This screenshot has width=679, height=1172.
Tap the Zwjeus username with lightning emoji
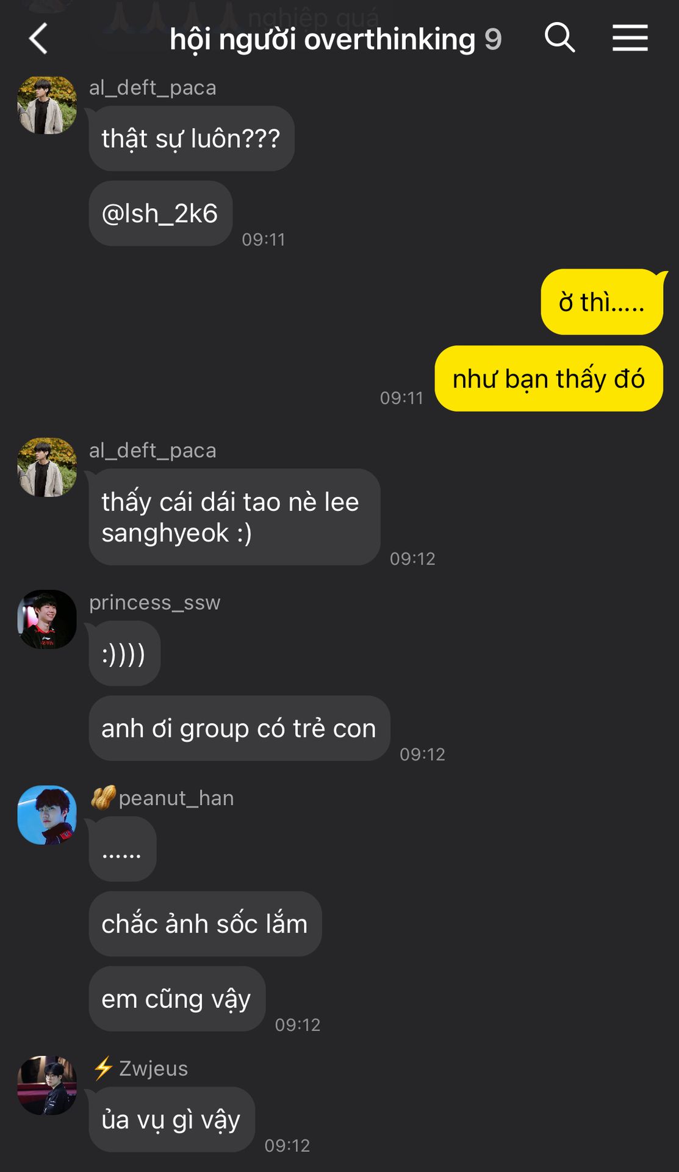point(140,1068)
